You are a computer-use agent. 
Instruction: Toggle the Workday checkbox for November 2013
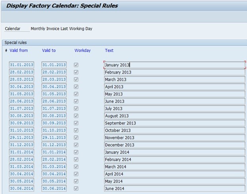pyautogui.click(x=76, y=138)
